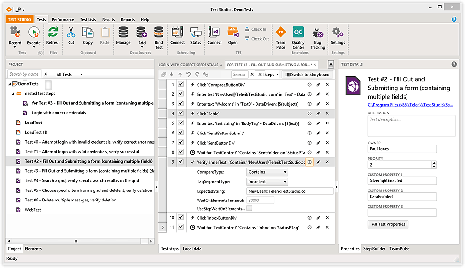The width and height of the screenshot is (465, 268).
Task: Click TEST STUDIO application button
Action: [19, 20]
